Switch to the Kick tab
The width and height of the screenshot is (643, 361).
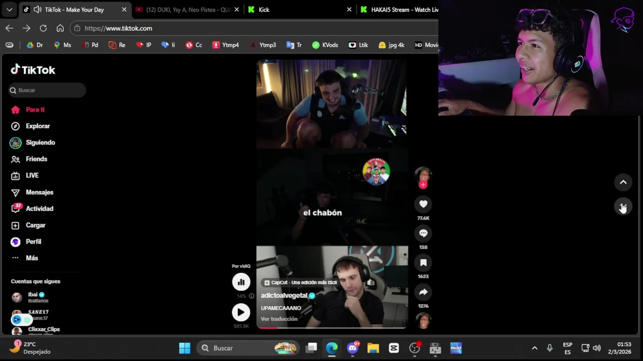click(300, 10)
